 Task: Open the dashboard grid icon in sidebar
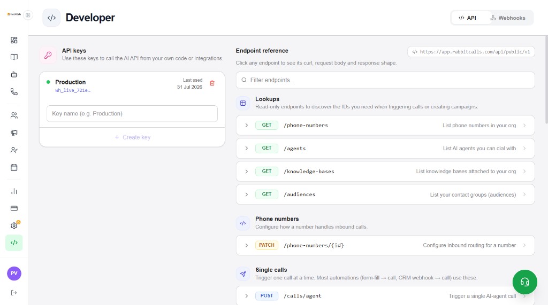[14, 40]
